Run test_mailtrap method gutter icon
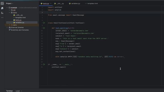164x92 pixels. [x=44, y=28]
